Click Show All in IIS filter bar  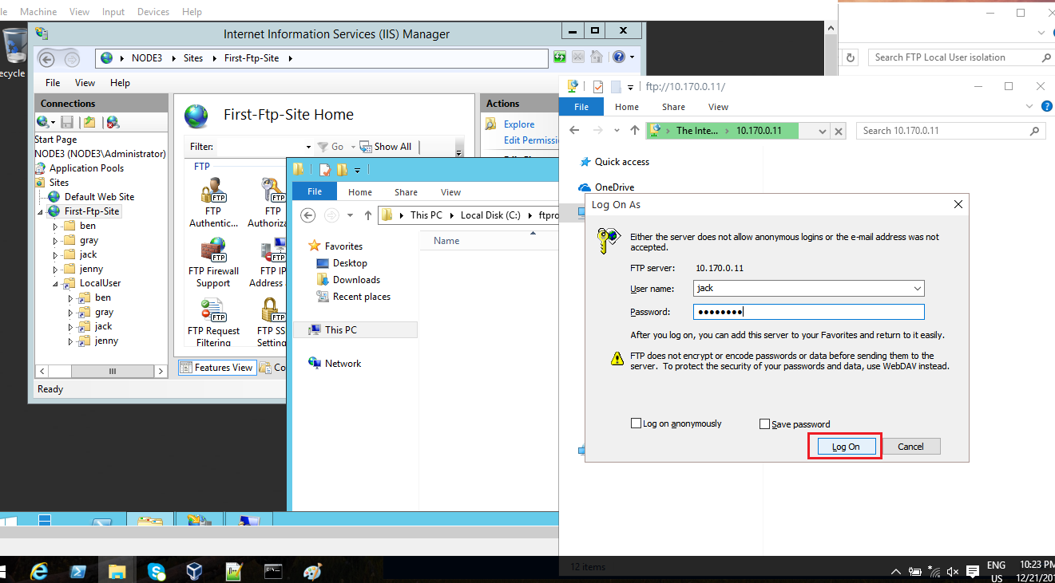pos(386,147)
